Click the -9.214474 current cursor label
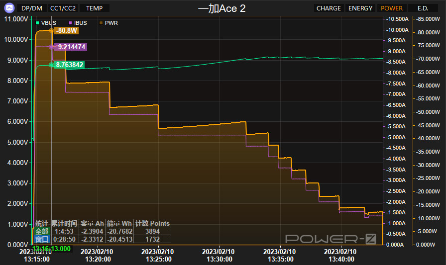 [x=71, y=47]
